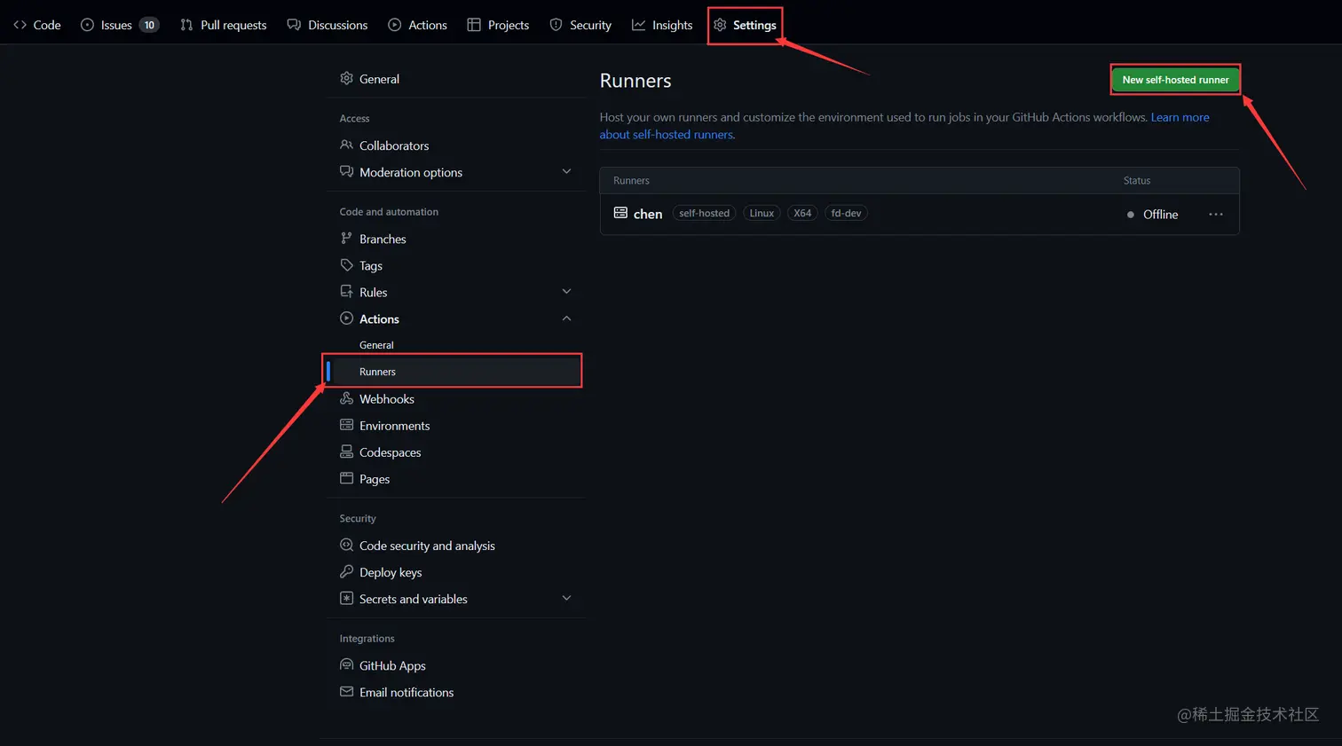1342x746 pixels.
Task: Open the more options menu for chen runner
Action: point(1215,215)
